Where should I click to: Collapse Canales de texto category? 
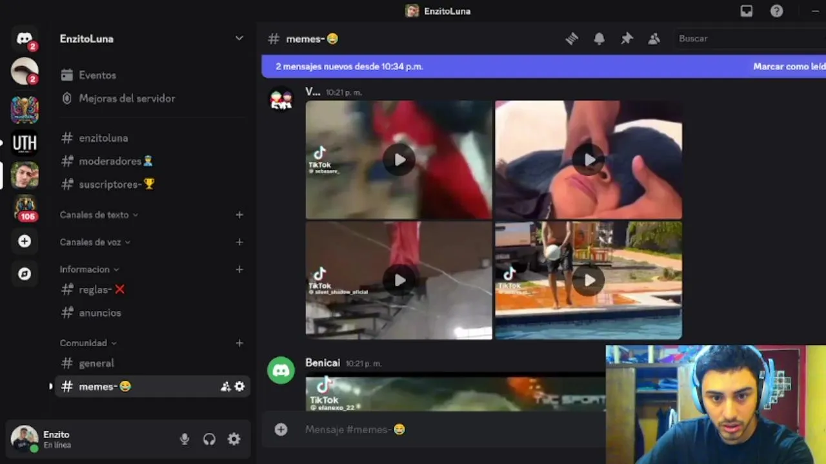[99, 215]
